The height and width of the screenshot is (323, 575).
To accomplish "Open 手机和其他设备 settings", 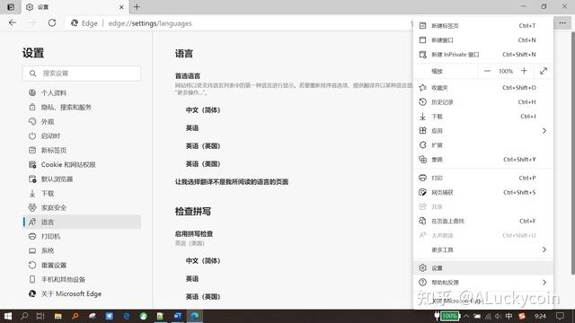I will pyautogui.click(x=82, y=279).
